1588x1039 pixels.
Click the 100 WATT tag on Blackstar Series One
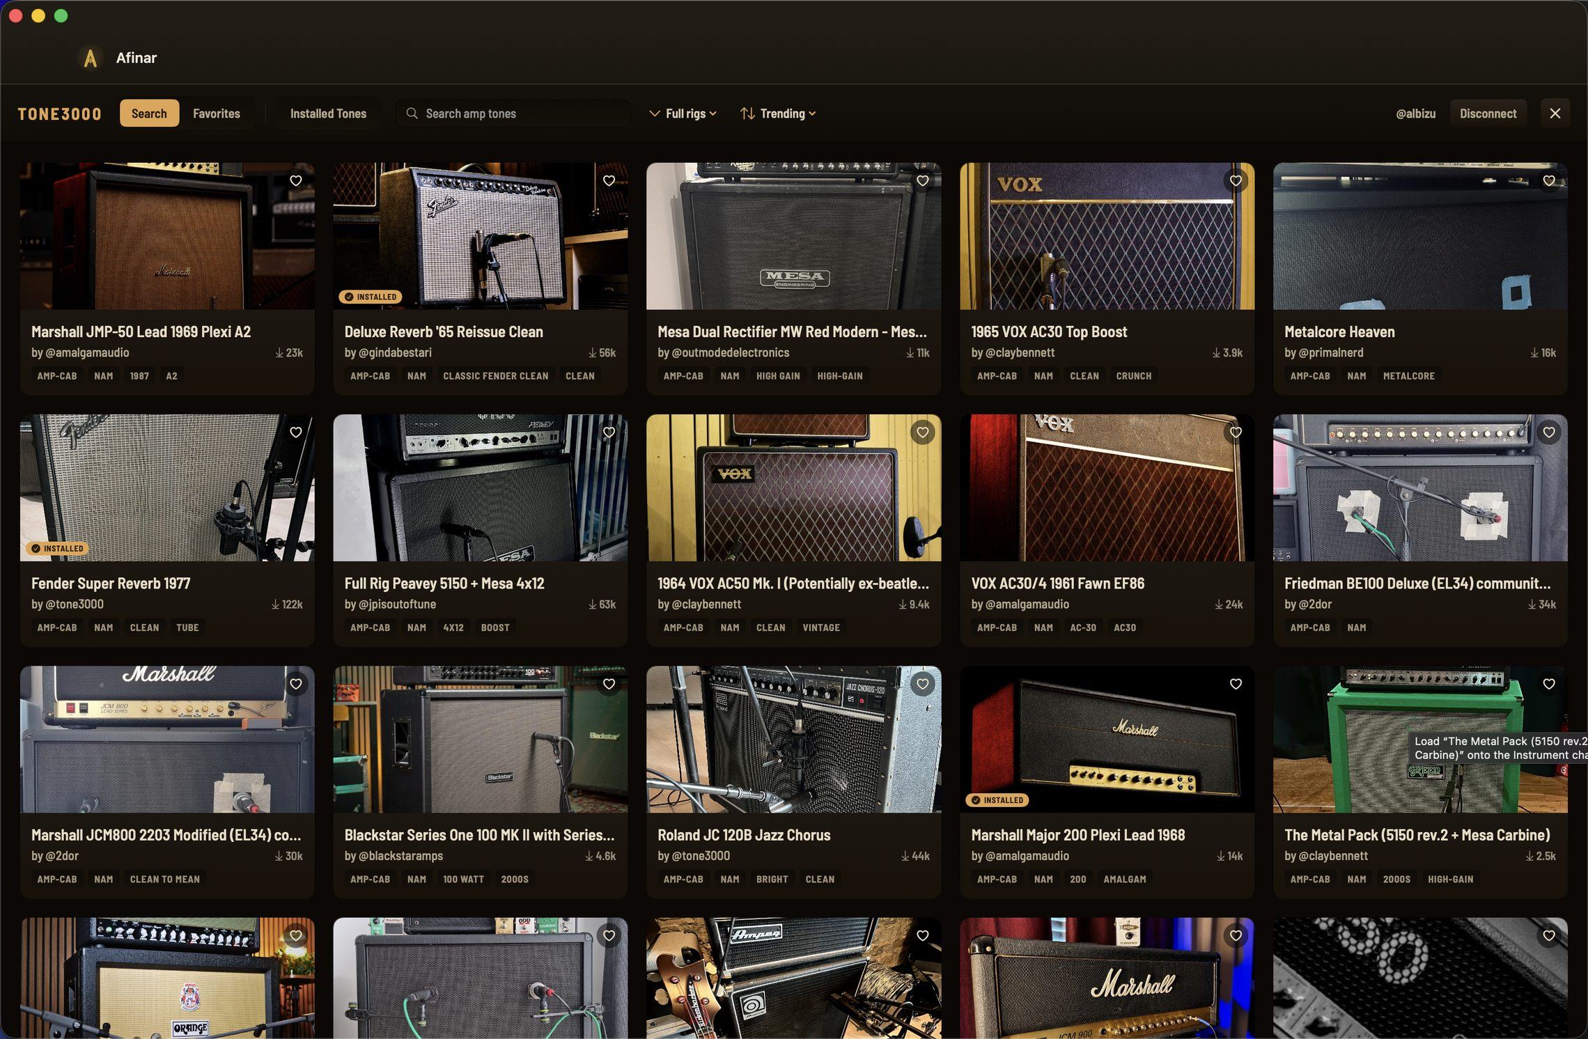pyautogui.click(x=463, y=880)
